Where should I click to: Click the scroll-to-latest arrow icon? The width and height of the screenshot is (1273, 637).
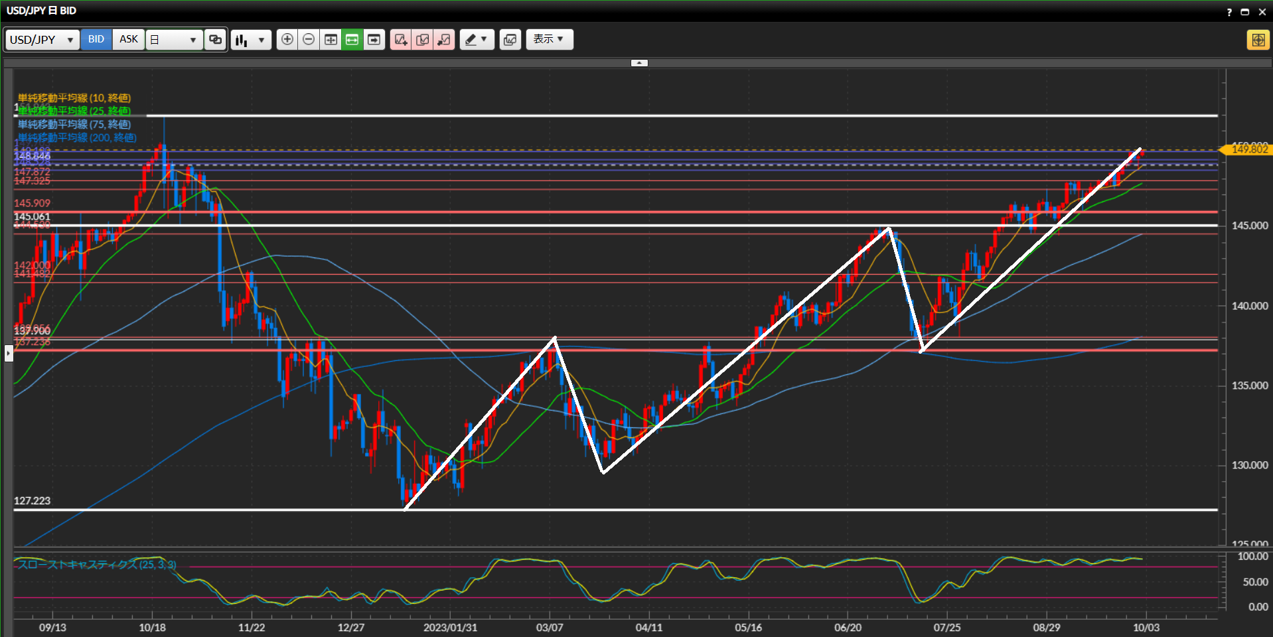coord(374,40)
